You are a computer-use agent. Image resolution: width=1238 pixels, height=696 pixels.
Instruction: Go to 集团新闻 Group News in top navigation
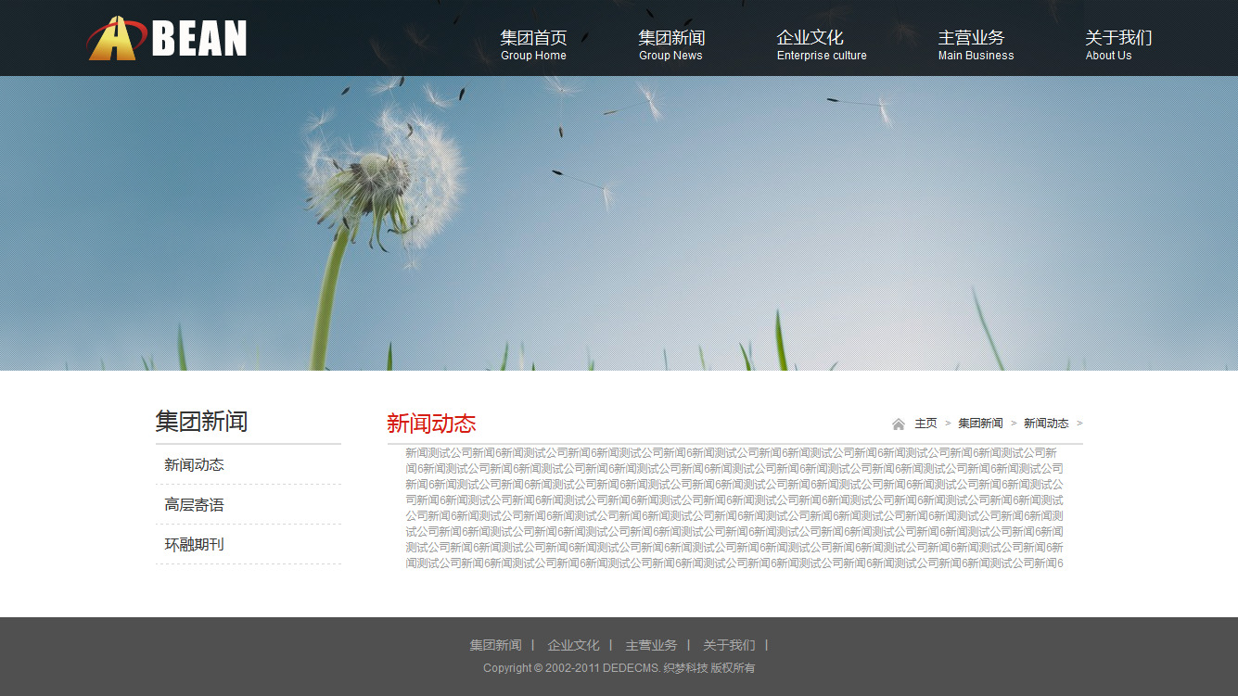671,44
